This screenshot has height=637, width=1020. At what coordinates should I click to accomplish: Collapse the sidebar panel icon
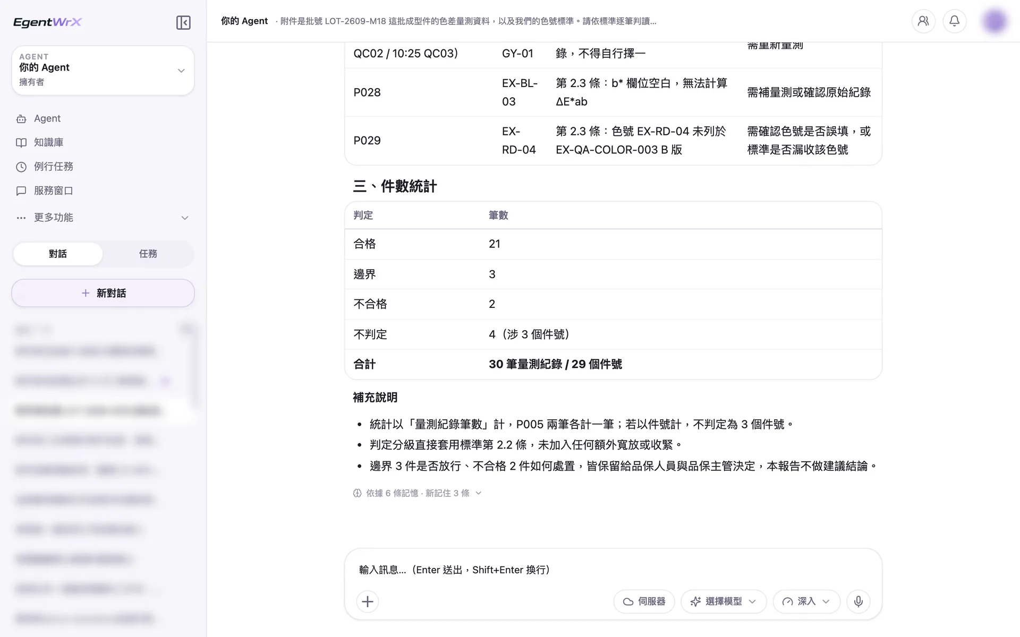(183, 22)
